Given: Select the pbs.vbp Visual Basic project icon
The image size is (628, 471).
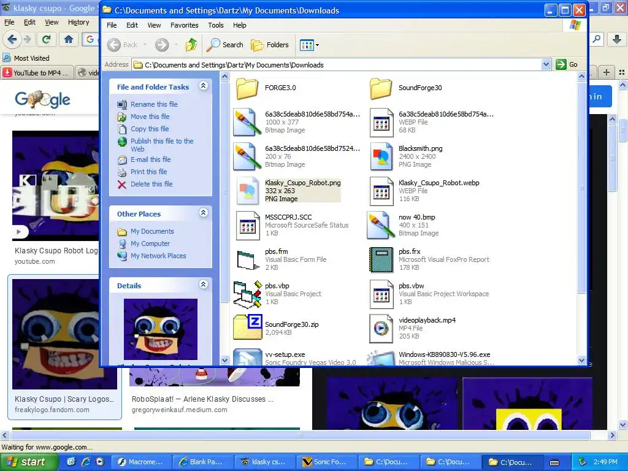Looking at the screenshot, I should [247, 294].
